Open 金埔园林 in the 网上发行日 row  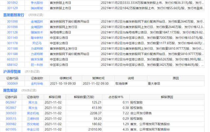point(37,27)
